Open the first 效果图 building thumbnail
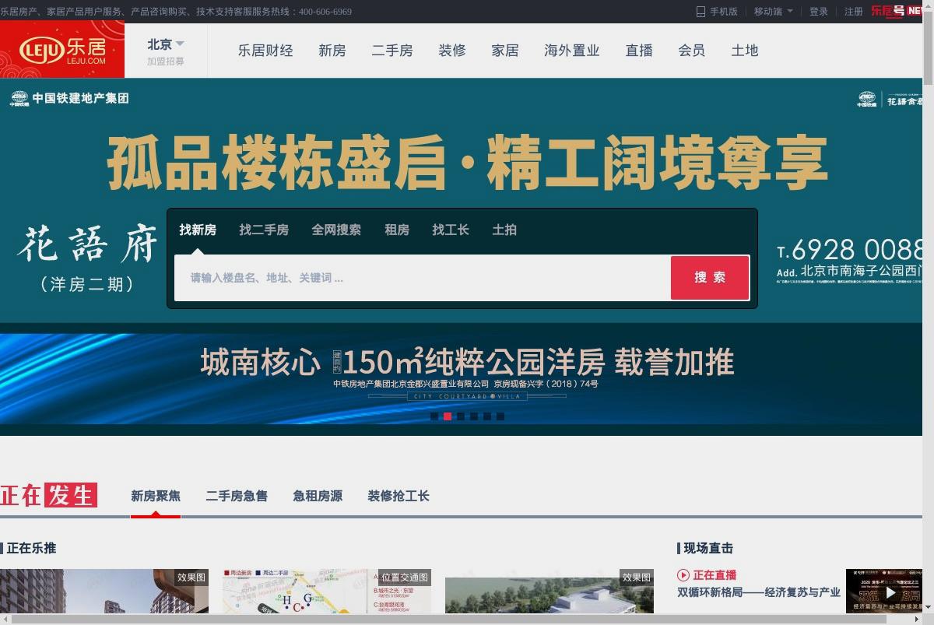Image resolution: width=934 pixels, height=625 pixels. coord(104,591)
